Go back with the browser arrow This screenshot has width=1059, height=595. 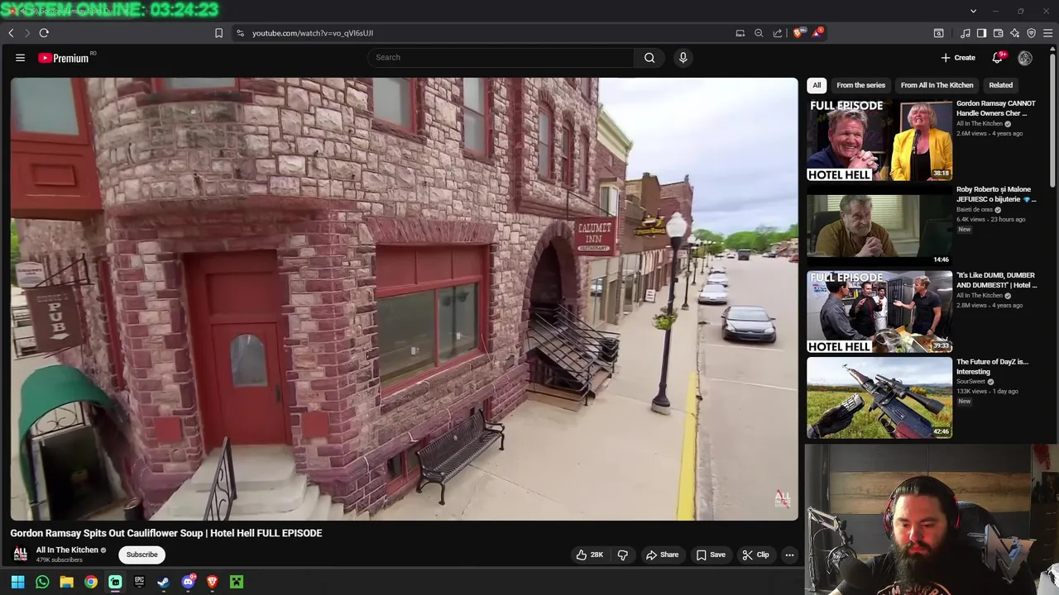click(x=11, y=33)
